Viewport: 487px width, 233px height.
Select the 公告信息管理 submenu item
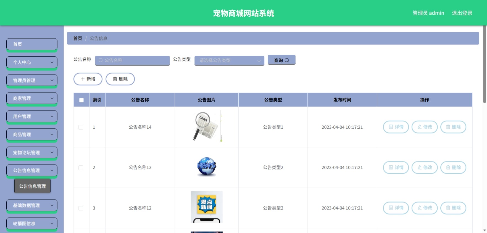pos(32,186)
